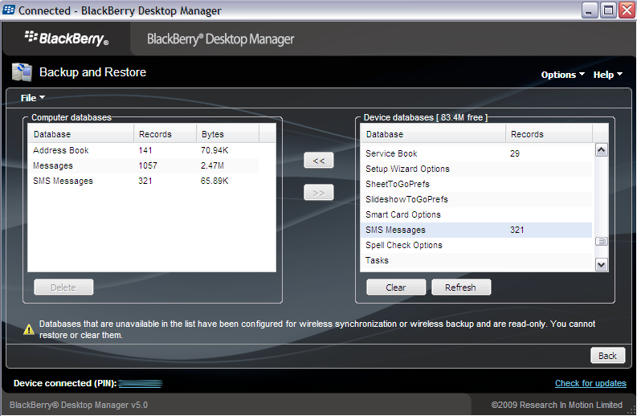Click the BlackBerry title bar app icon
This screenshot has width=637, height=416.
coord(9,10)
